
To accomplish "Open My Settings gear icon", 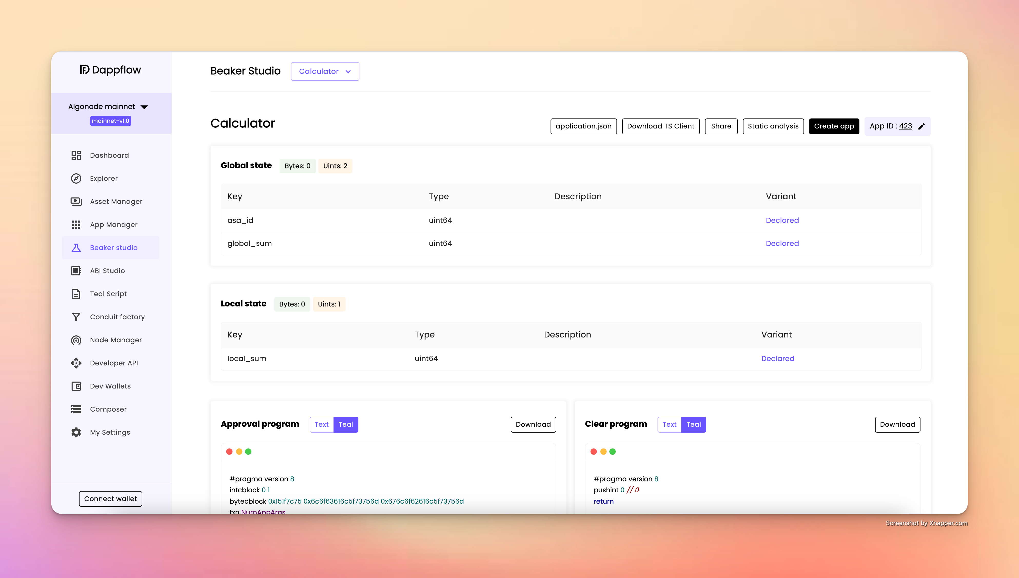I will (76, 432).
